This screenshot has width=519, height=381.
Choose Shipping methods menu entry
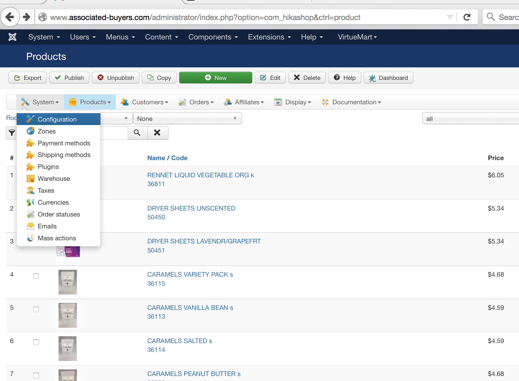tap(64, 155)
